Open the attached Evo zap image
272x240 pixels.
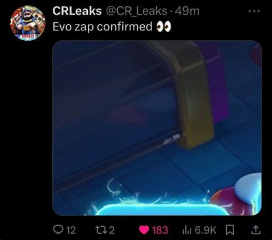157,128
